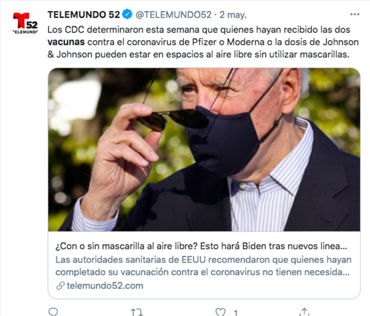Click the Las autoridades sanitarias description text
370x316 pixels.
(x=203, y=266)
